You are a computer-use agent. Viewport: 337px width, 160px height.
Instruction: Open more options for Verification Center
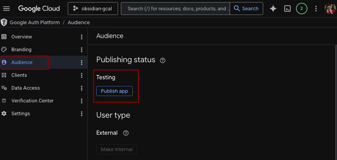(x=81, y=101)
